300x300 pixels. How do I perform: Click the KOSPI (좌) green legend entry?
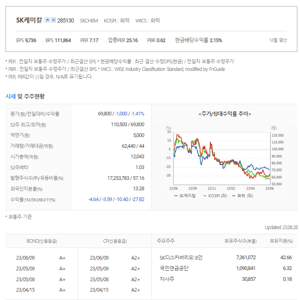click(x=215, y=196)
